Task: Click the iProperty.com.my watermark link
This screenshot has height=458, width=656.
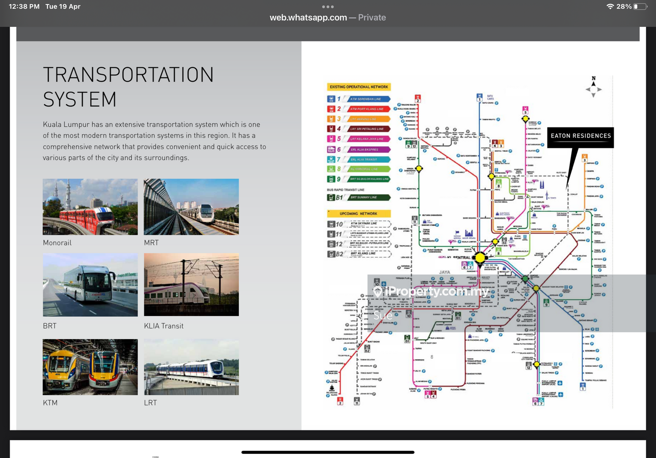Action: click(x=431, y=291)
